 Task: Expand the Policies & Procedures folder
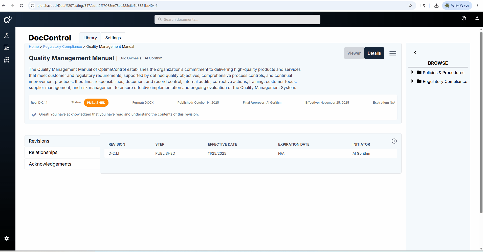(412, 72)
